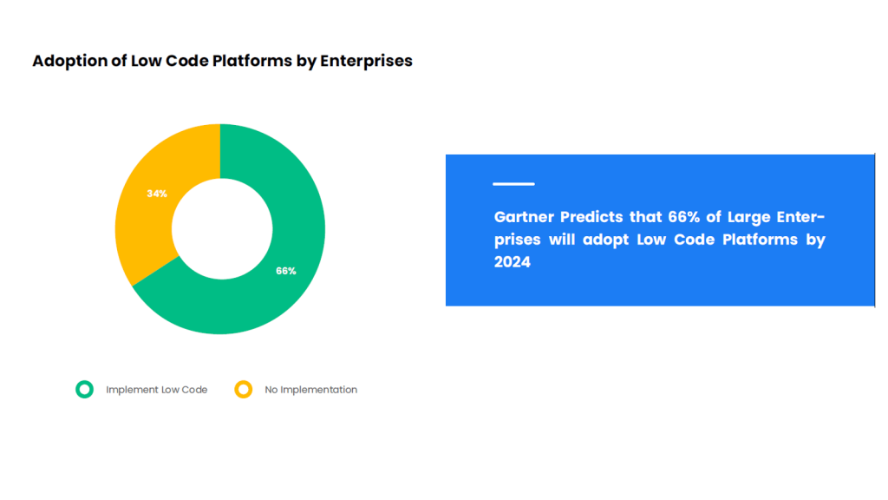
Task: Click the yellow No Implementation legend ring
Action: point(244,390)
